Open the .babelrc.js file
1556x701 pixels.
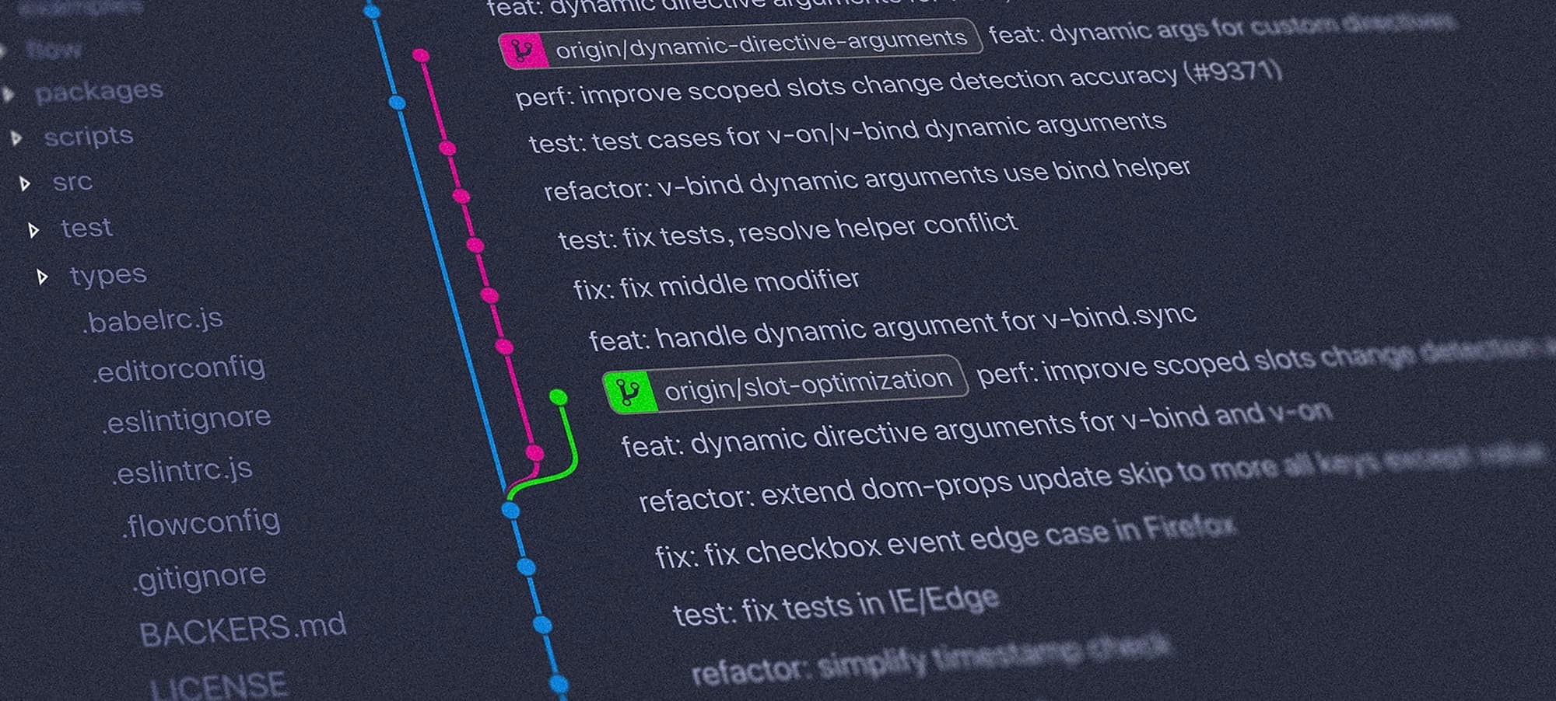click(152, 319)
